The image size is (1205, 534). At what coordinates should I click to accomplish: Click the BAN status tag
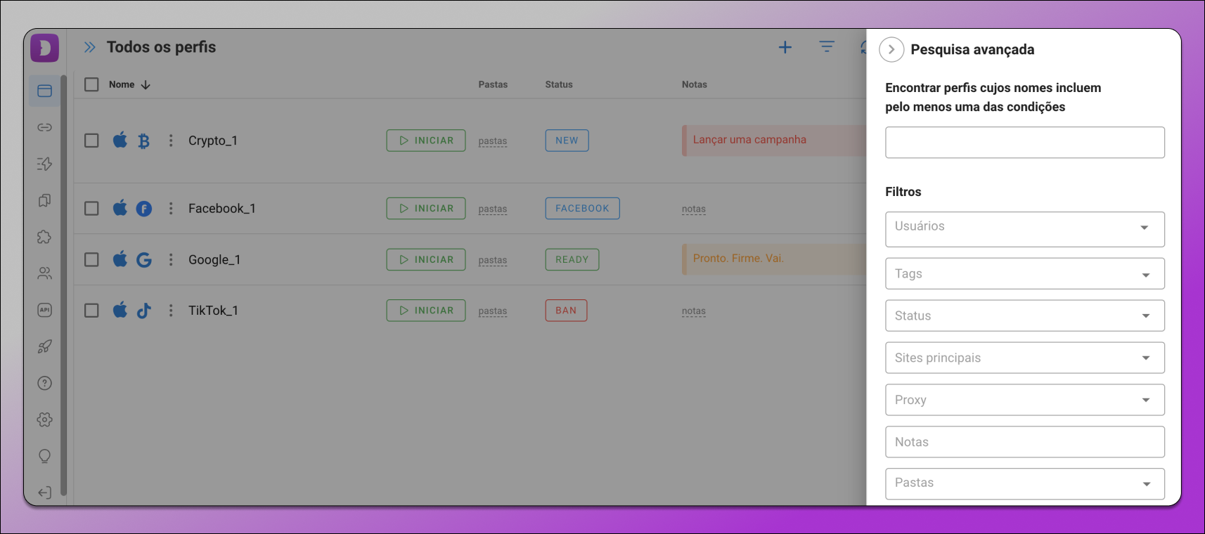point(566,311)
